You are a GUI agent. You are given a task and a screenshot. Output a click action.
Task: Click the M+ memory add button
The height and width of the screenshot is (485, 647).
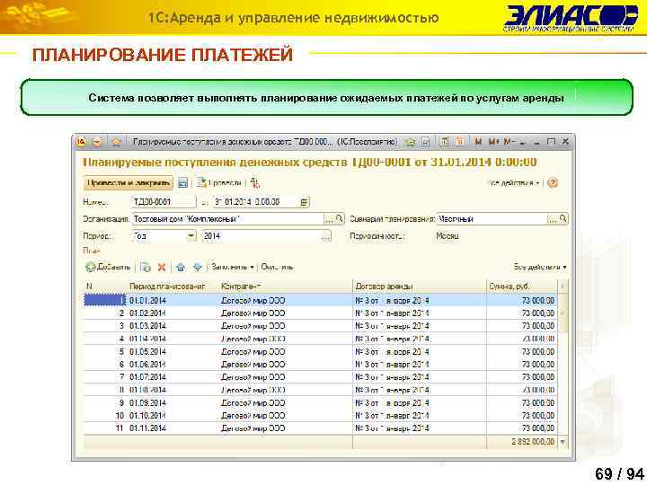[x=493, y=142]
